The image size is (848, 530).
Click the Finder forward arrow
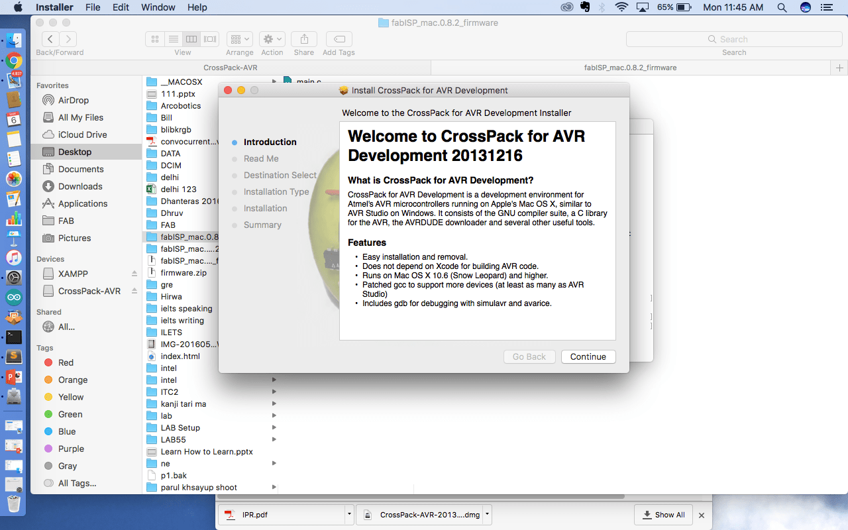point(68,39)
